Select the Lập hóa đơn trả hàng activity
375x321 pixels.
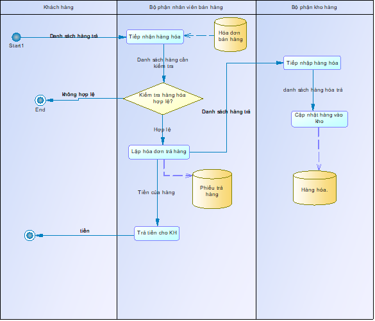click(159, 152)
